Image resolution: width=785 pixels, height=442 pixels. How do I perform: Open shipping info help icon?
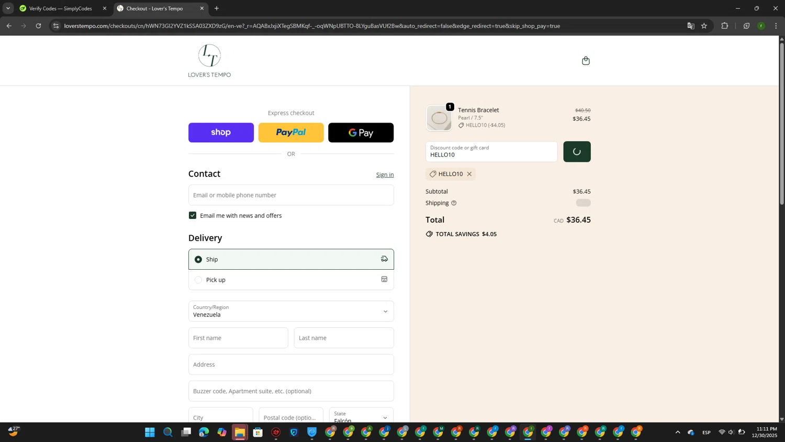(454, 203)
